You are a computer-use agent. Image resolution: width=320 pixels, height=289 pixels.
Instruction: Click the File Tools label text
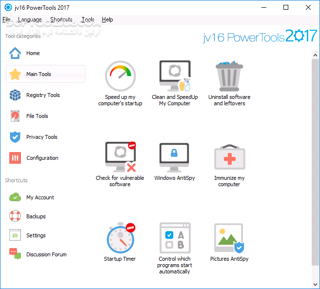tap(37, 116)
